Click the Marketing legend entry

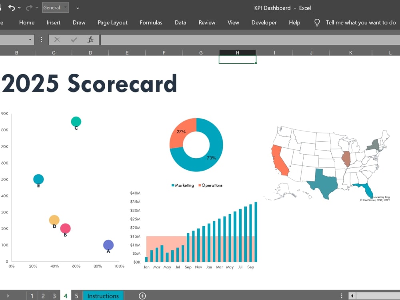[x=183, y=185]
